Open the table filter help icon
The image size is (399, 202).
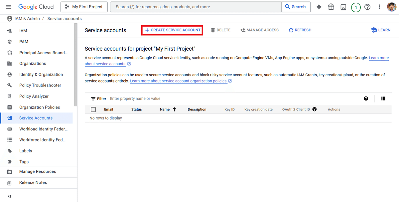(366, 99)
